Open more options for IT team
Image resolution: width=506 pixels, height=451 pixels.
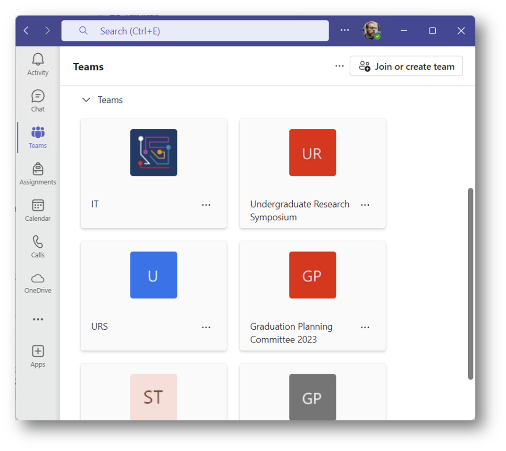(x=206, y=205)
